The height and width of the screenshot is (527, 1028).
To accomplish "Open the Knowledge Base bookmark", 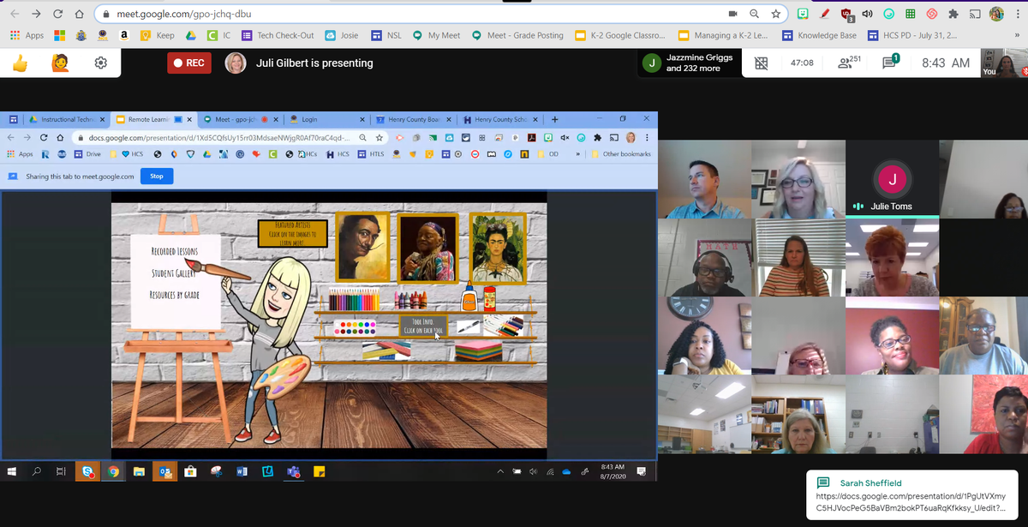I will (x=818, y=35).
